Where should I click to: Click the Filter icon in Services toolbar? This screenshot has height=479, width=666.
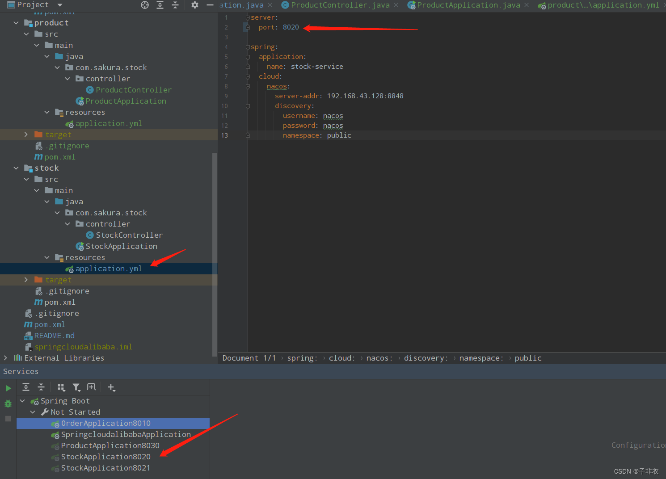pos(76,387)
